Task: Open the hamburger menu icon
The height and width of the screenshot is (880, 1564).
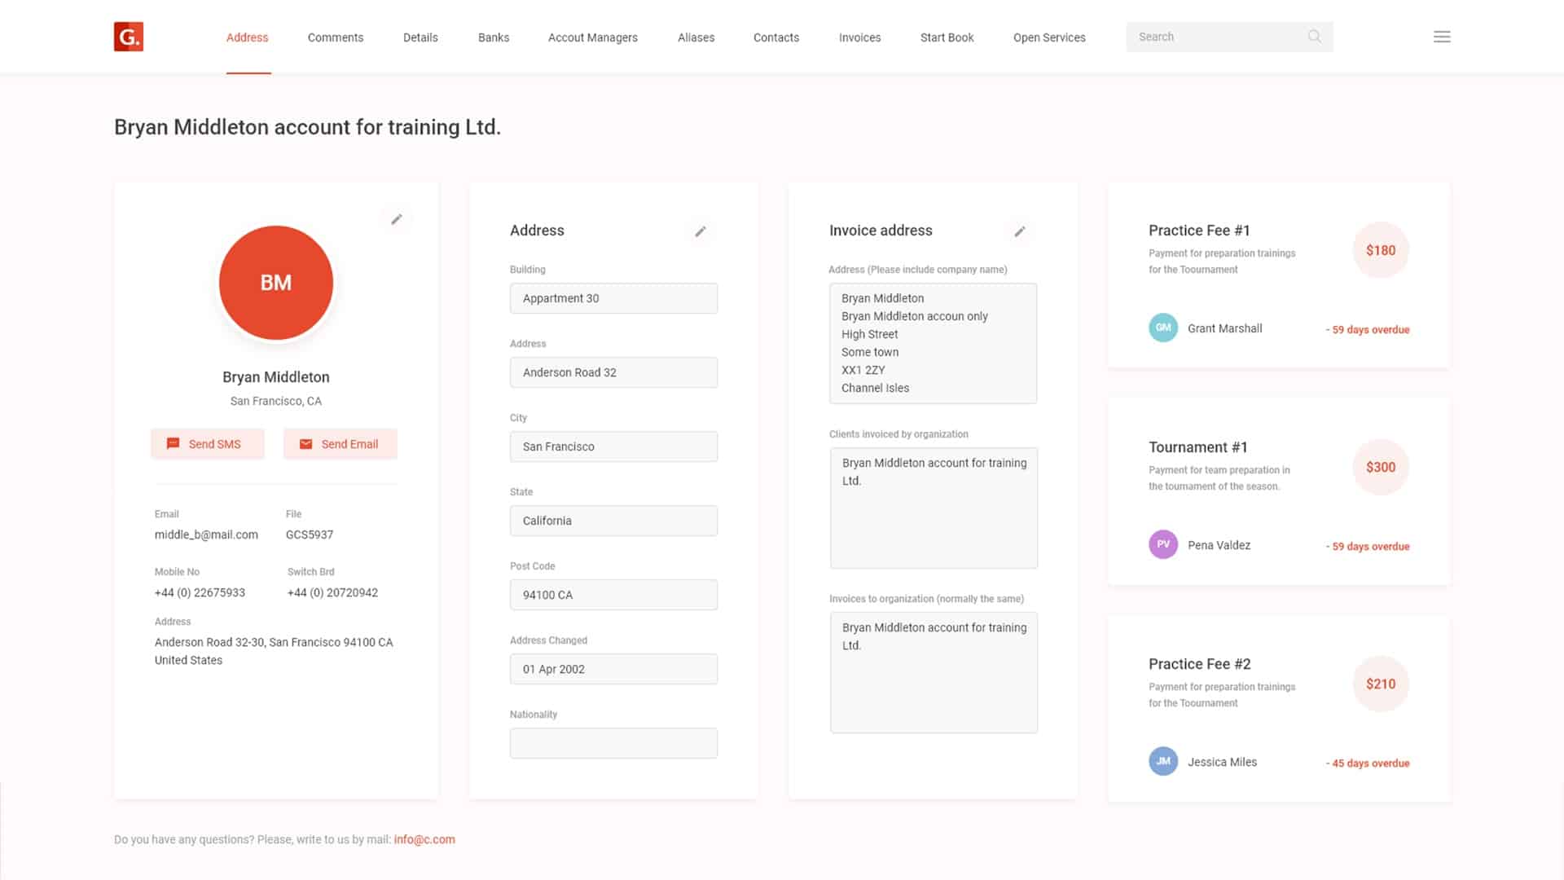Action: point(1442,37)
